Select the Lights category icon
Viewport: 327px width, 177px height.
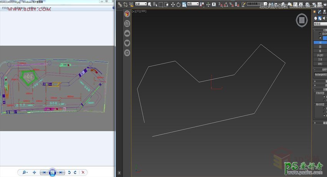(324, 18)
